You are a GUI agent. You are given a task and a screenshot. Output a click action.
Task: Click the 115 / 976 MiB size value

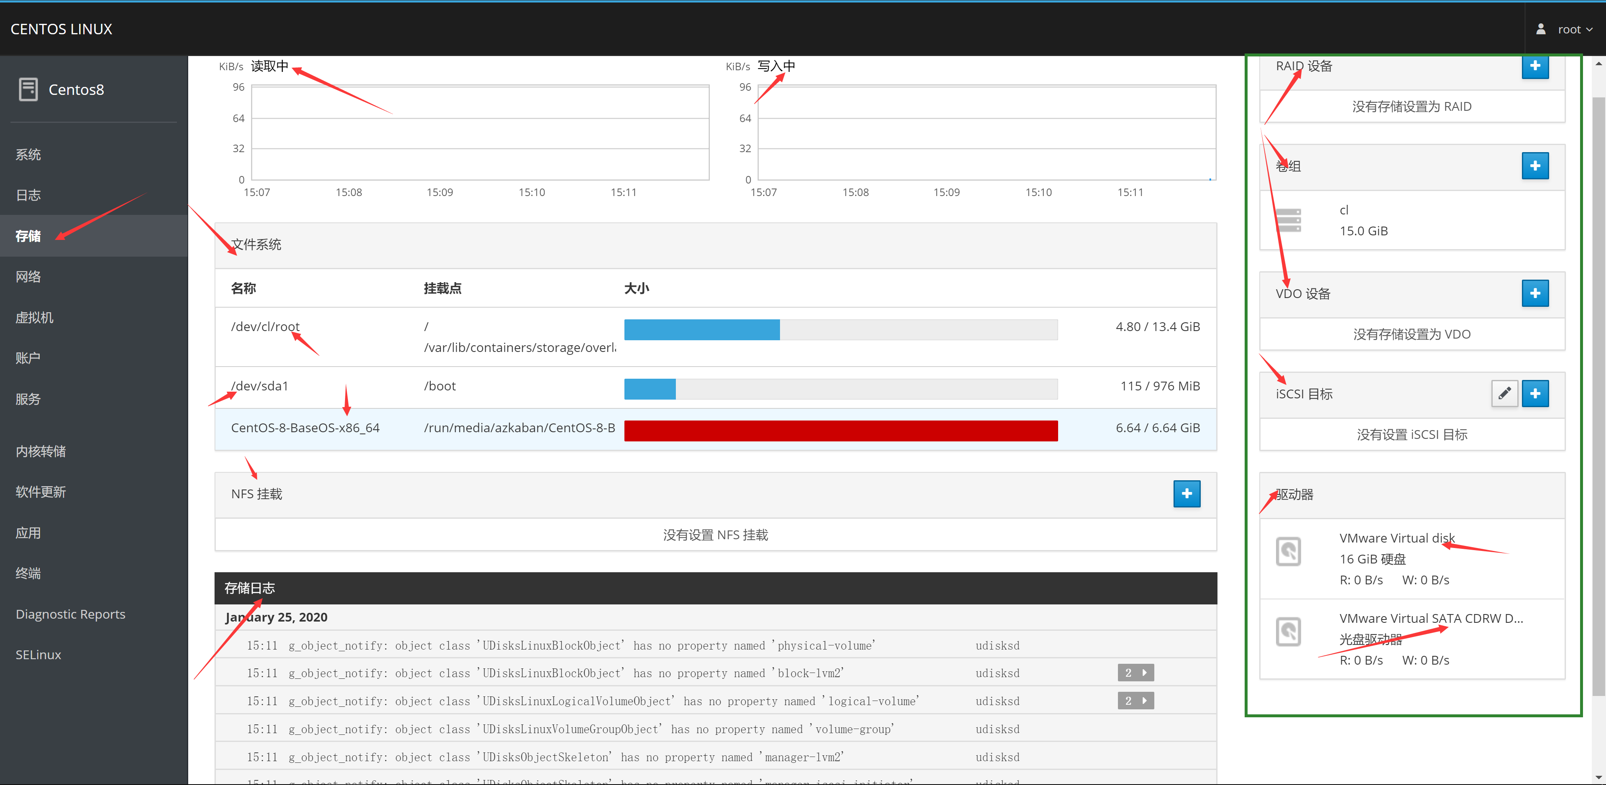click(1160, 386)
